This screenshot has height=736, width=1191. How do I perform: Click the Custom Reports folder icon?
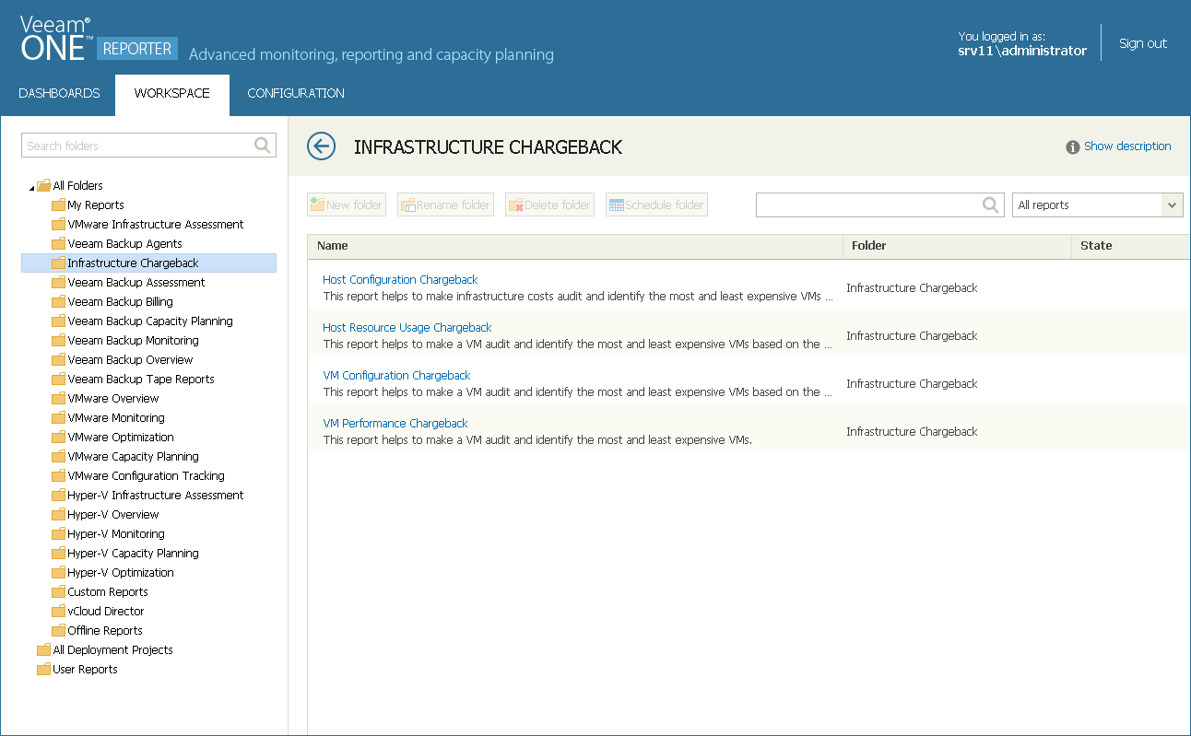[59, 591]
